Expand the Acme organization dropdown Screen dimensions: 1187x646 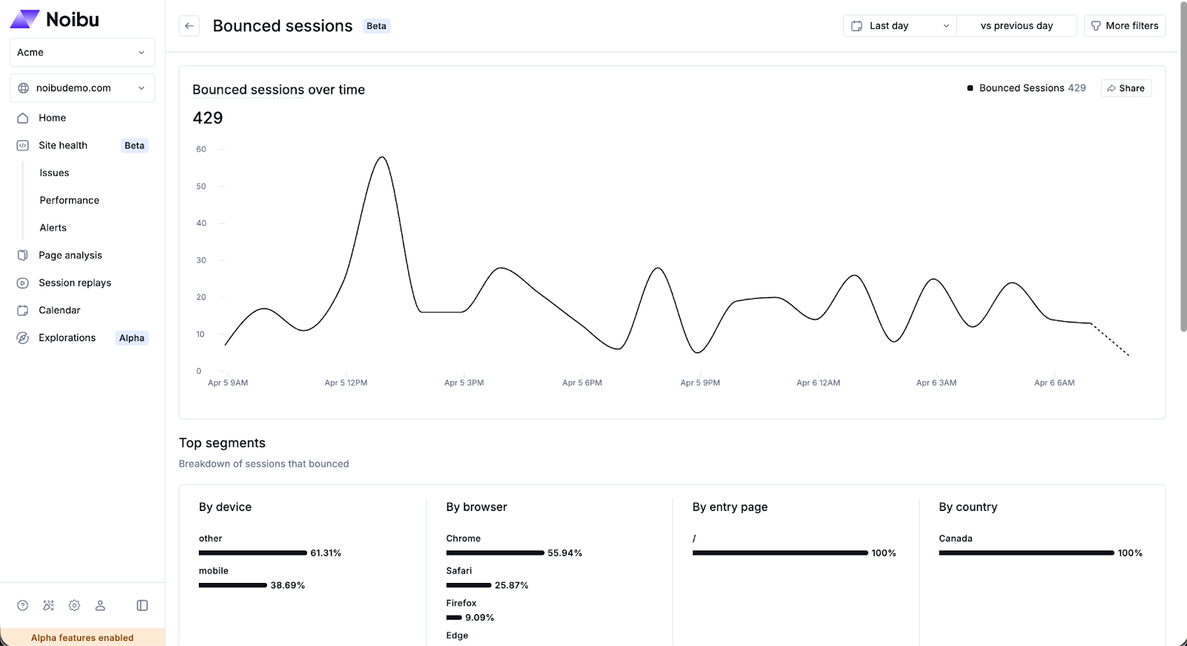pos(82,53)
